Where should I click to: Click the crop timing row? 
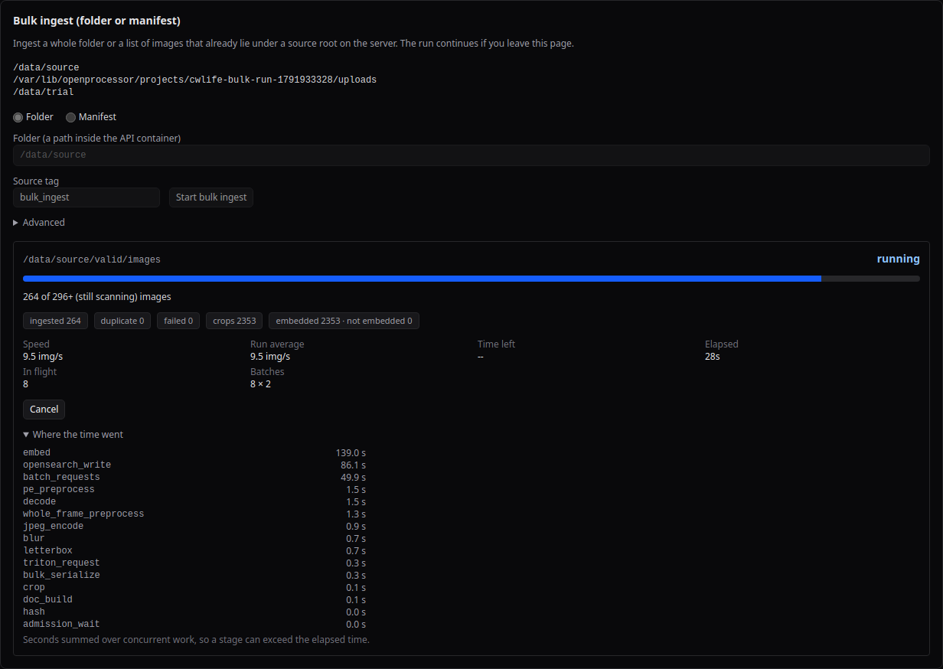pyautogui.click(x=194, y=588)
